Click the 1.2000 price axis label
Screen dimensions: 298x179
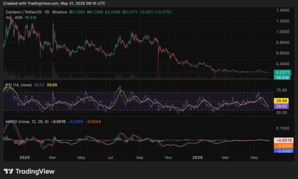click(283, 21)
